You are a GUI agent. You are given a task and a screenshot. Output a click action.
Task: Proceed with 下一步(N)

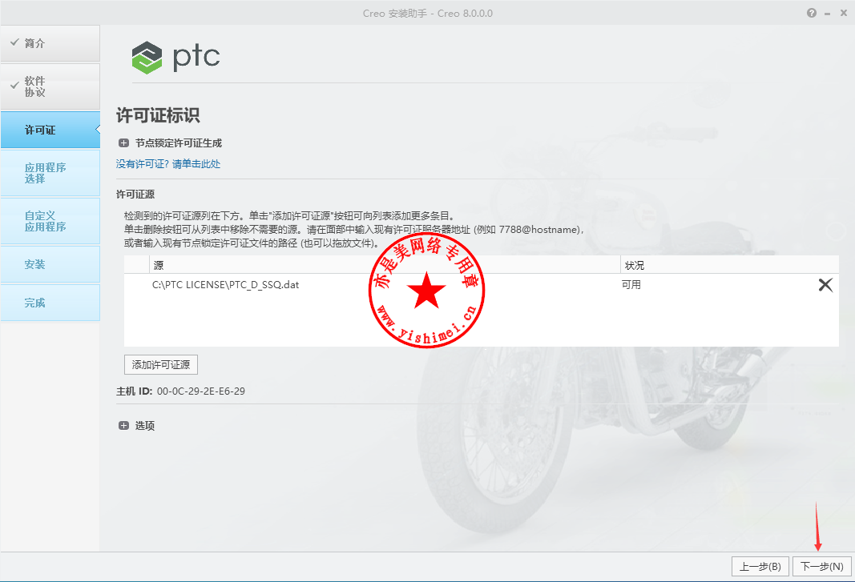[821, 566]
